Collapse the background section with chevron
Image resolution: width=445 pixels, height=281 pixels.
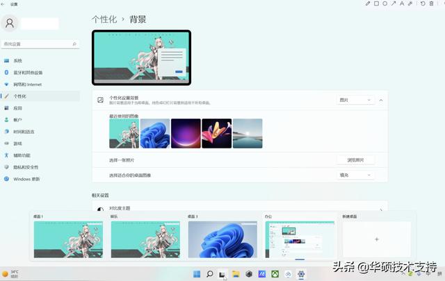pyautogui.click(x=381, y=101)
